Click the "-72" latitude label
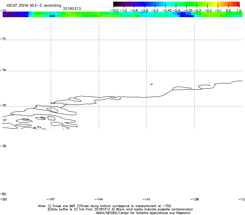Image resolution: width=245 pixels, height=215 pixels. coord(3,39)
